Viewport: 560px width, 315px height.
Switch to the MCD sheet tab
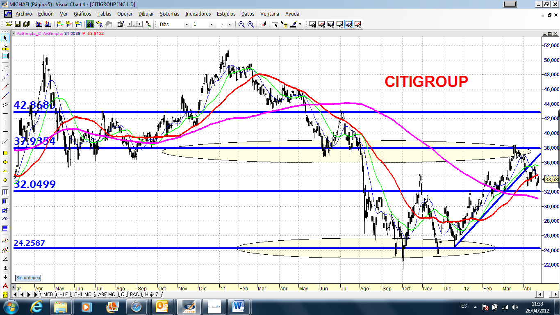click(48, 294)
